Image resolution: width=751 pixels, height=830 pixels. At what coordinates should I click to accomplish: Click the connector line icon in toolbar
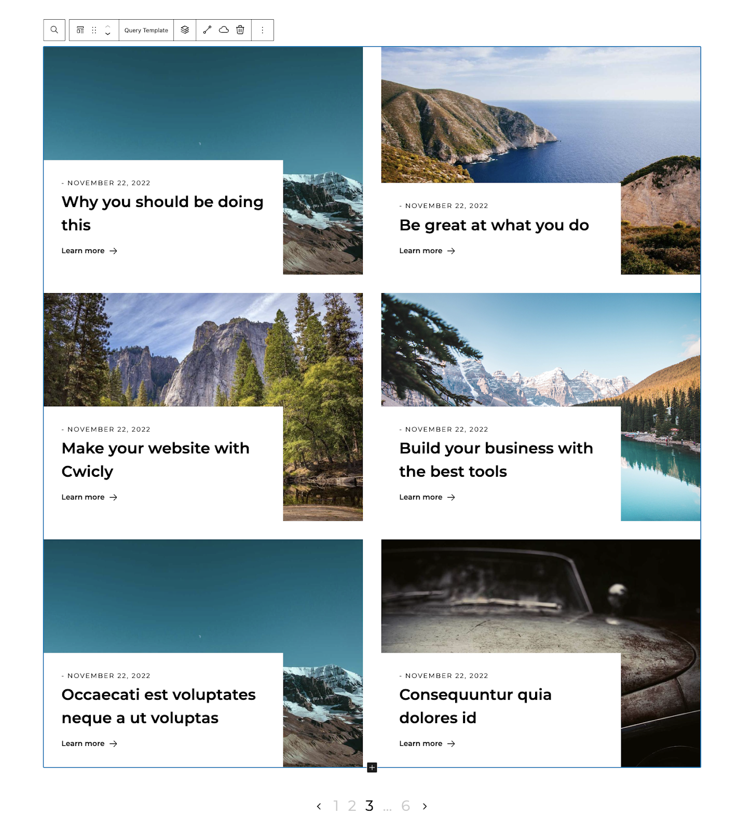pos(207,30)
